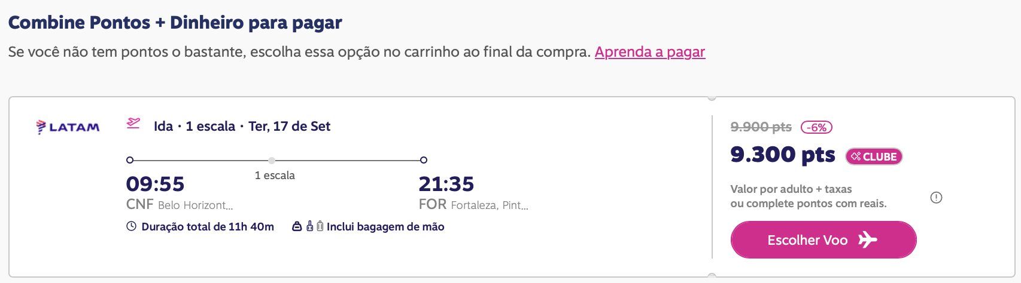Viewport: 1021px width, 283px height.
Task: Click the Ida 1 escala date header
Action: (x=242, y=127)
